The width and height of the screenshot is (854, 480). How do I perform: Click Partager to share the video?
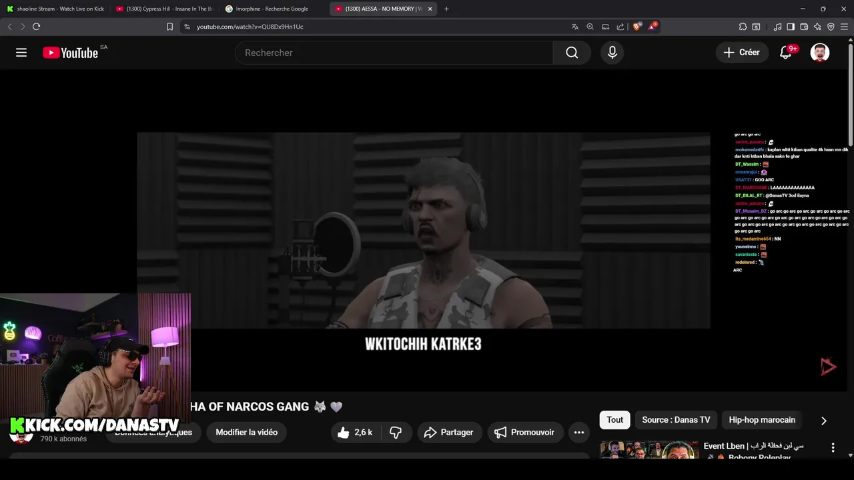[x=450, y=433]
